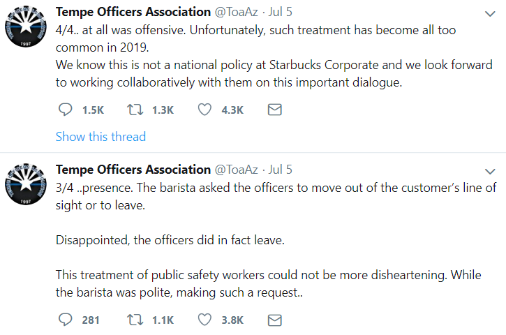Open the Jul 5 timestamp on 4/4 tweet

tap(280, 12)
